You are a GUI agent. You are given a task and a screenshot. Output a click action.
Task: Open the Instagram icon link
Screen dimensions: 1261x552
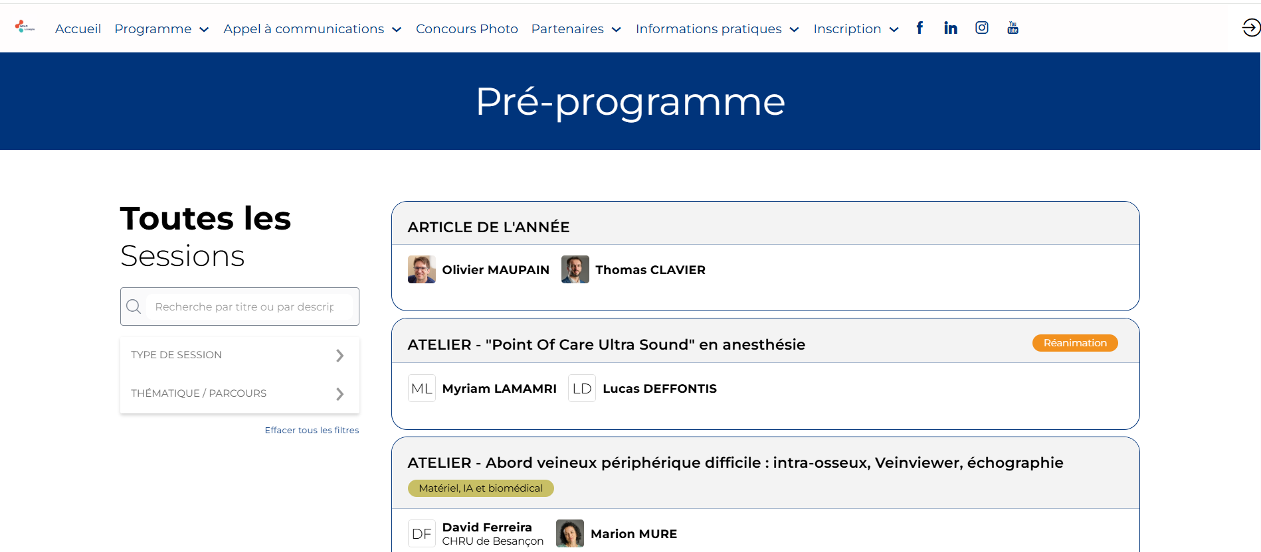[982, 28]
